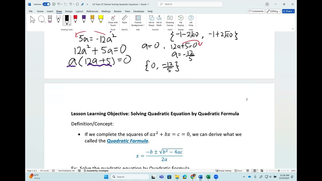Convert Ink to Shape
Viewport: 322px width, 181px height.
151,21
